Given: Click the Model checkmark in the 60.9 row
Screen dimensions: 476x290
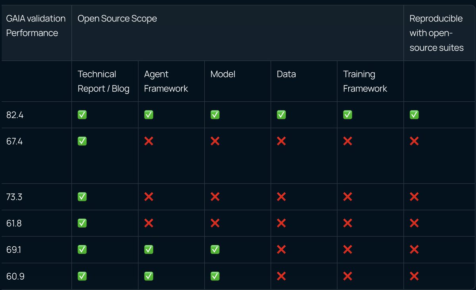Looking at the screenshot, I should 215,276.
